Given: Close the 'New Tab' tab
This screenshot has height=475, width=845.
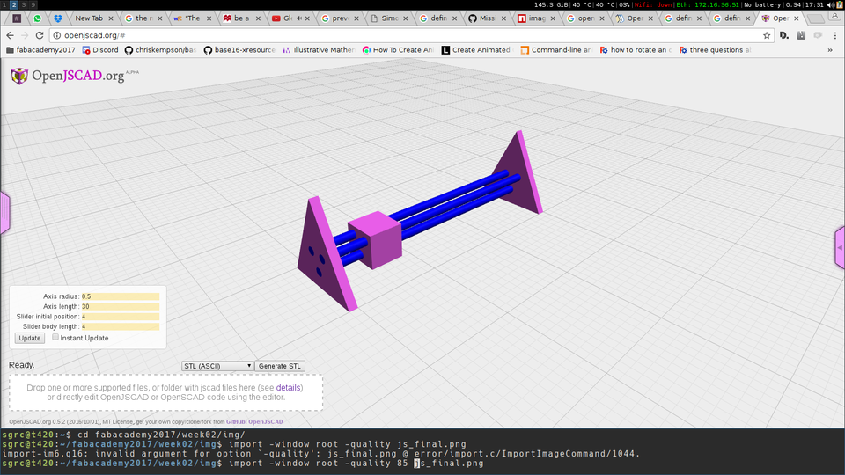Looking at the screenshot, I should pyautogui.click(x=111, y=18).
